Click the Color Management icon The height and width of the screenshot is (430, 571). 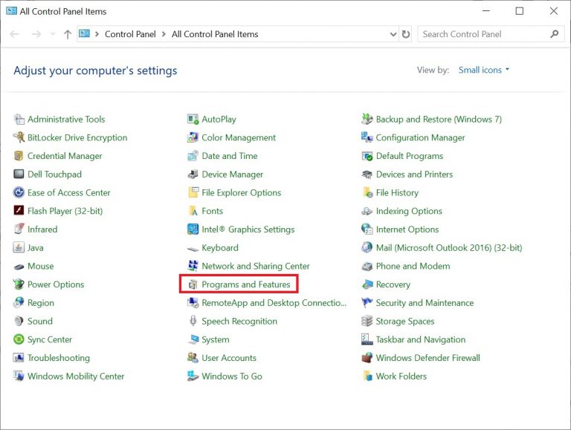[193, 137]
